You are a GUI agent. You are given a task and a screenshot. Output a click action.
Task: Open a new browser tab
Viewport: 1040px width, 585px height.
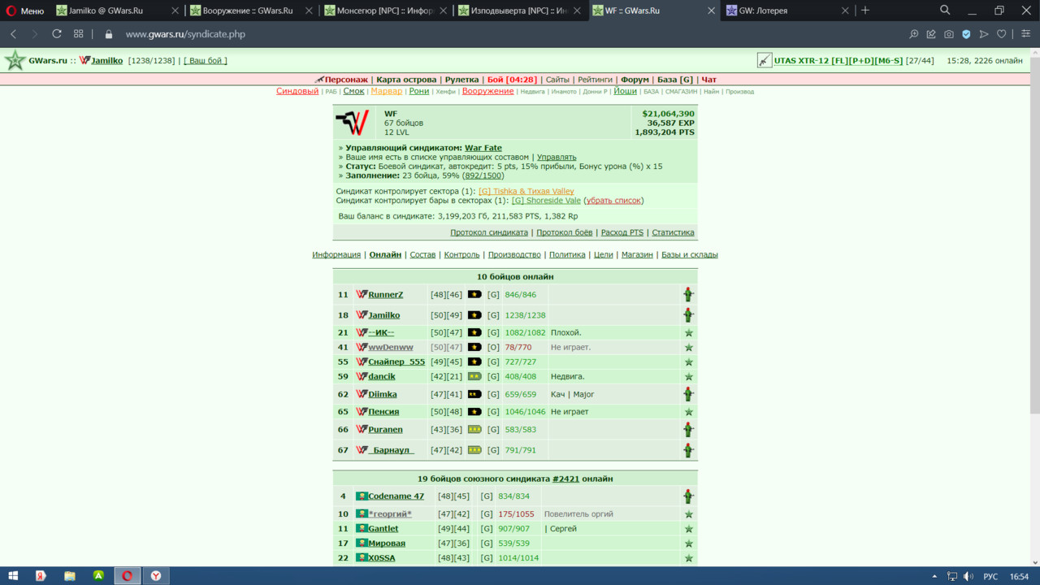click(x=865, y=11)
